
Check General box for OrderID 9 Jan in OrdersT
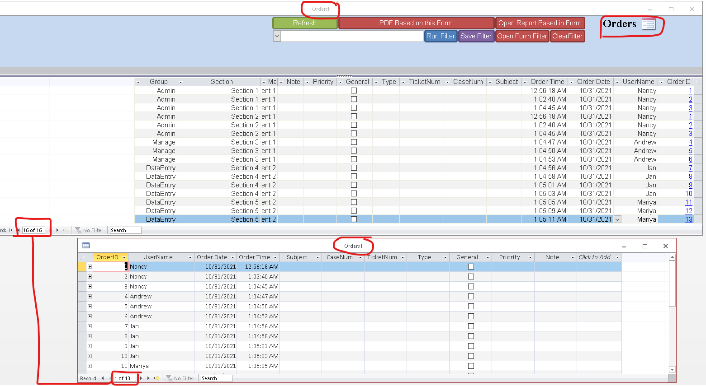click(471, 346)
